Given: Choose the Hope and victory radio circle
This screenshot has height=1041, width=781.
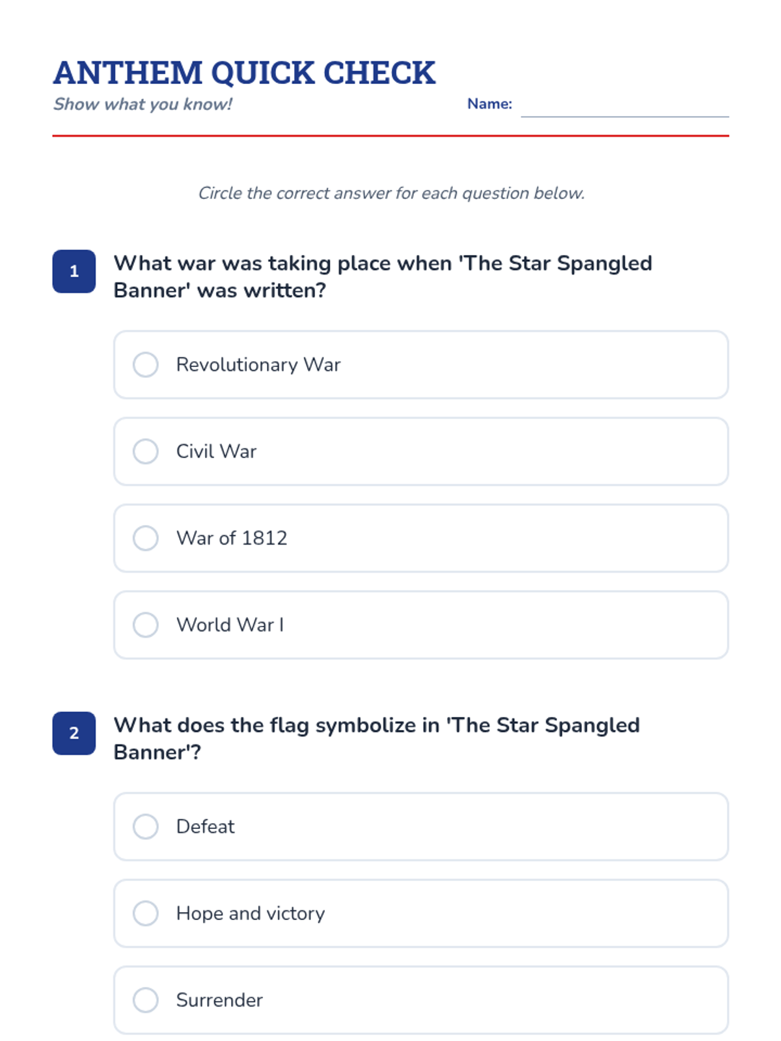Looking at the screenshot, I should point(146,913).
